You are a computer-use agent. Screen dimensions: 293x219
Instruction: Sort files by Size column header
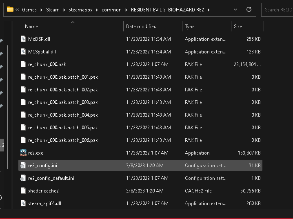point(238,27)
